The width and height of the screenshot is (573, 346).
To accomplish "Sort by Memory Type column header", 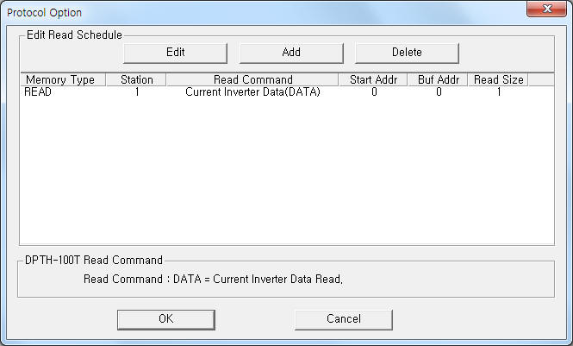I will pyautogui.click(x=63, y=79).
